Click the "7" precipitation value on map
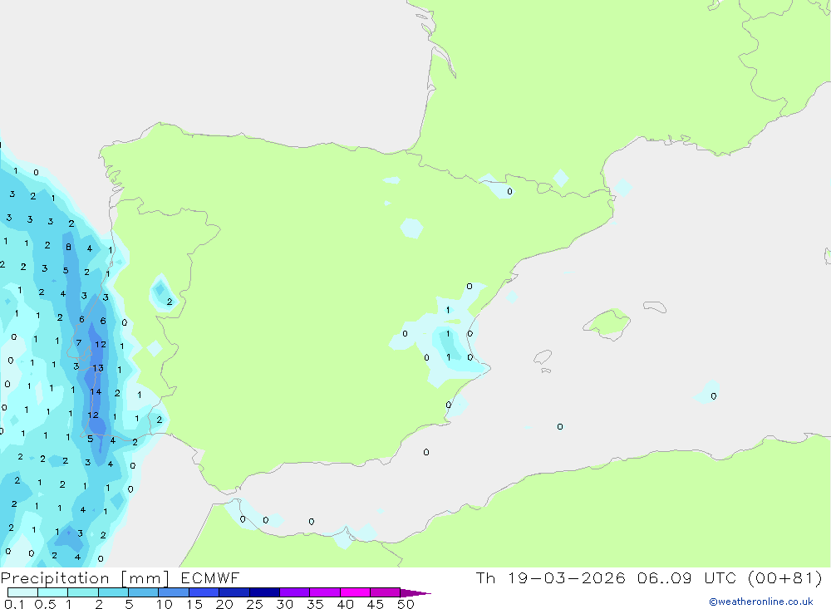831x609 pixels. 78,343
